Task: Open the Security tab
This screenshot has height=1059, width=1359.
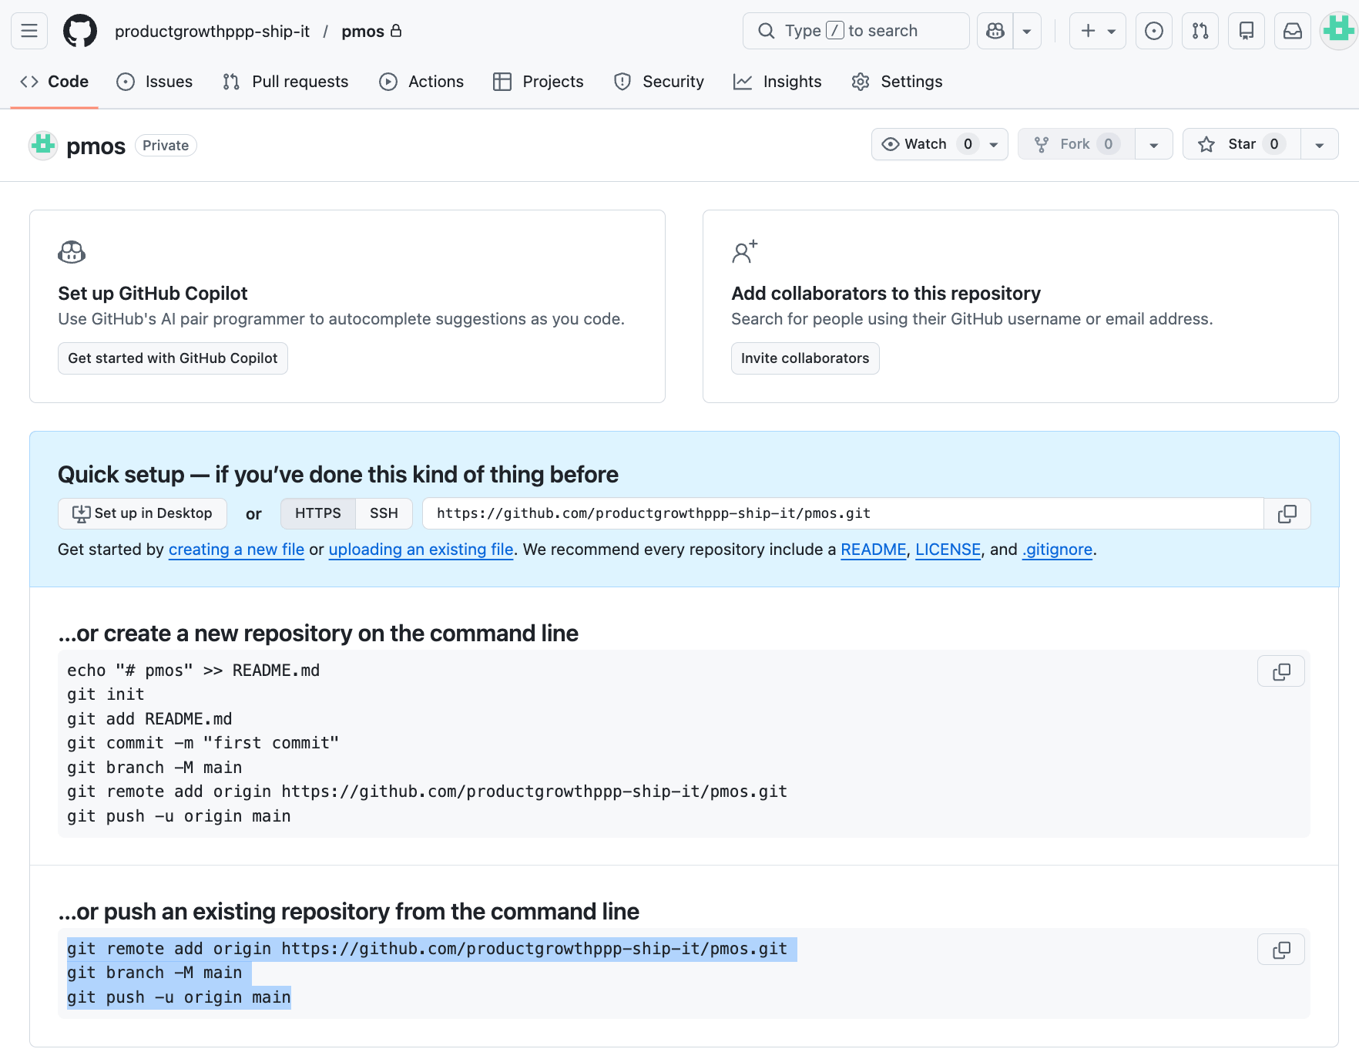Action: (x=659, y=82)
